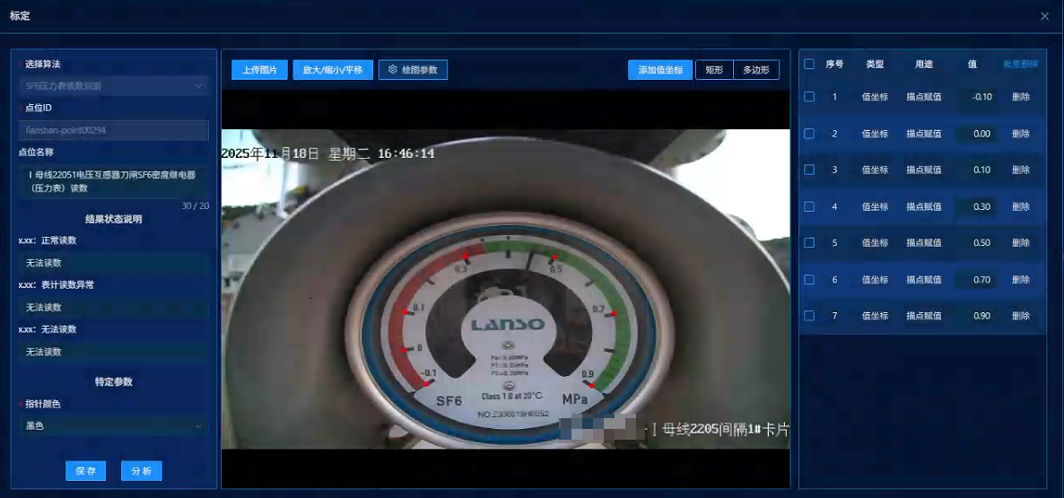Toggle the checkbox for row 7

point(809,316)
